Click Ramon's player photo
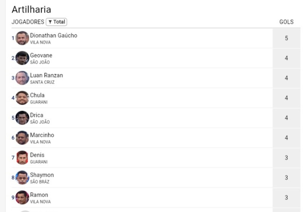 tap(22, 198)
